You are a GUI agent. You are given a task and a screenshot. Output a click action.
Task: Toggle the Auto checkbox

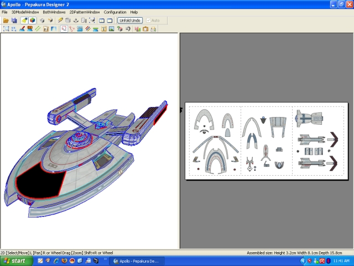click(x=153, y=21)
